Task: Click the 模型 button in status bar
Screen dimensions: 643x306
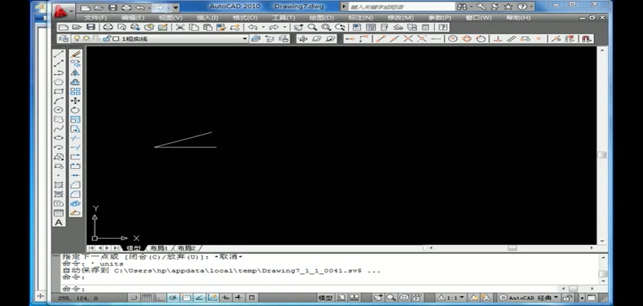Action: tap(325, 298)
